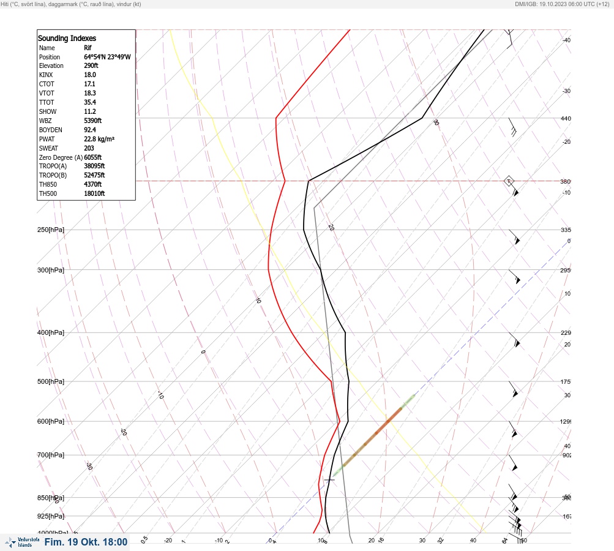Click the 'Fim. 19 Okt. 18:00' timestamp
Screen dimensions: 614x551
(x=86, y=542)
